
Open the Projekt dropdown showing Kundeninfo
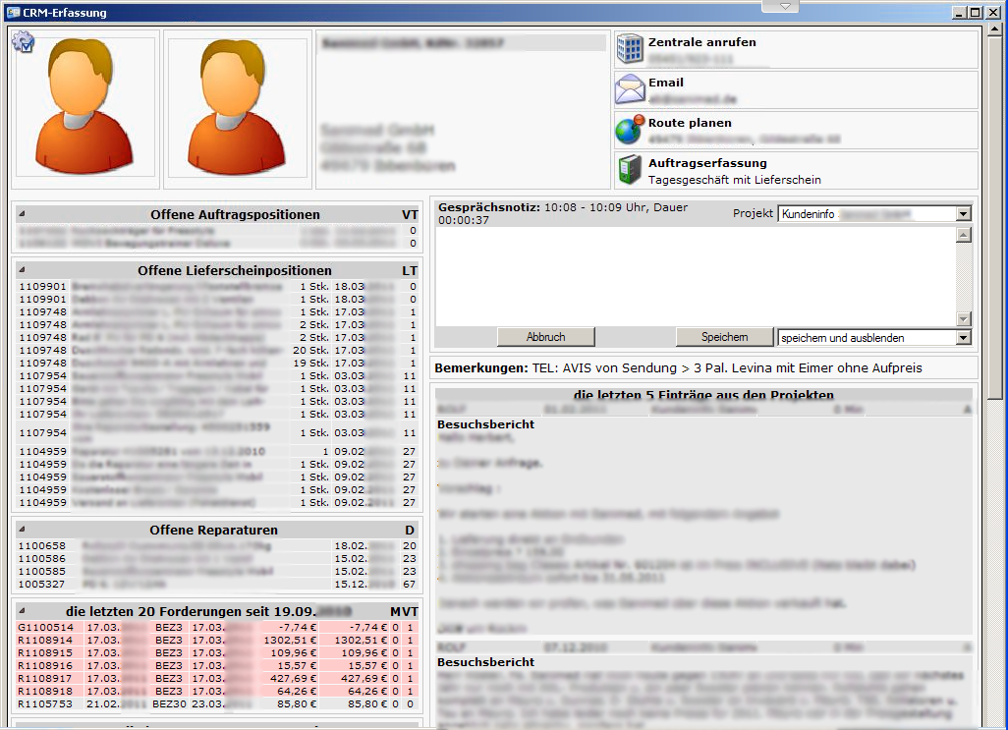tap(963, 213)
